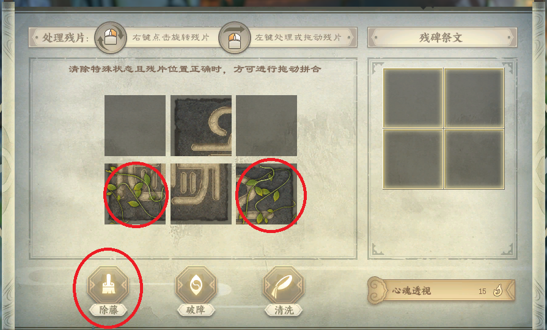Image resolution: width=547 pixels, height=330 pixels.
Task: Click the top-left 残碑祭文 grid cell
Action: 413,98
